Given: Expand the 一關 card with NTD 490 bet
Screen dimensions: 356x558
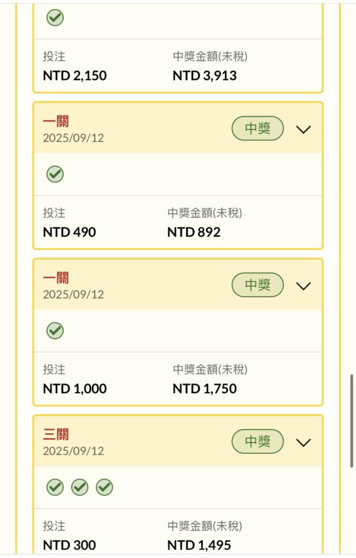Looking at the screenshot, I should click(303, 129).
